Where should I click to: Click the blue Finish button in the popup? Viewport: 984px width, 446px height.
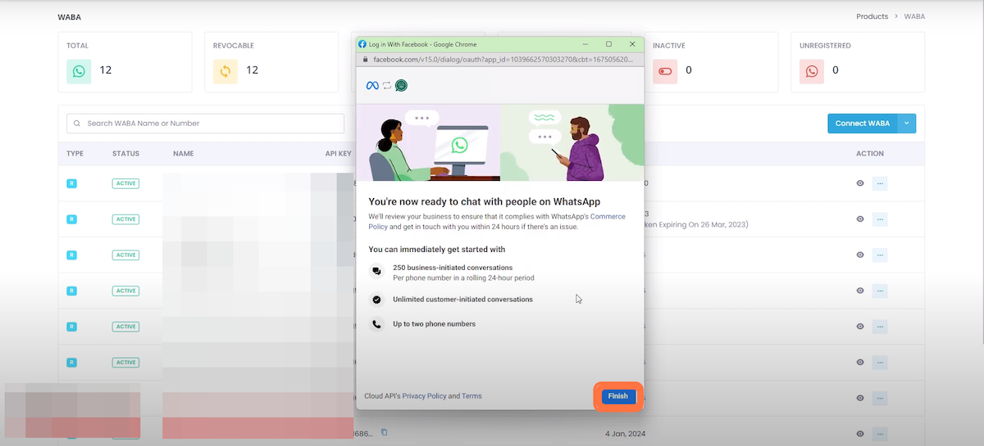617,396
